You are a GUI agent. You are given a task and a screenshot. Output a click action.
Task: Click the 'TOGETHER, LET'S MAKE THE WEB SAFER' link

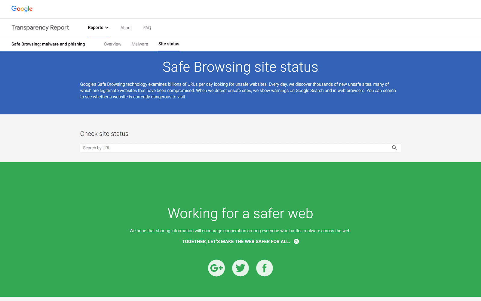coord(236,241)
